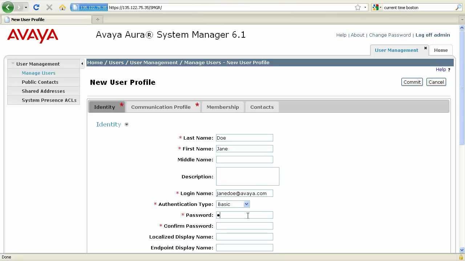Click the Description text area

[248, 177]
